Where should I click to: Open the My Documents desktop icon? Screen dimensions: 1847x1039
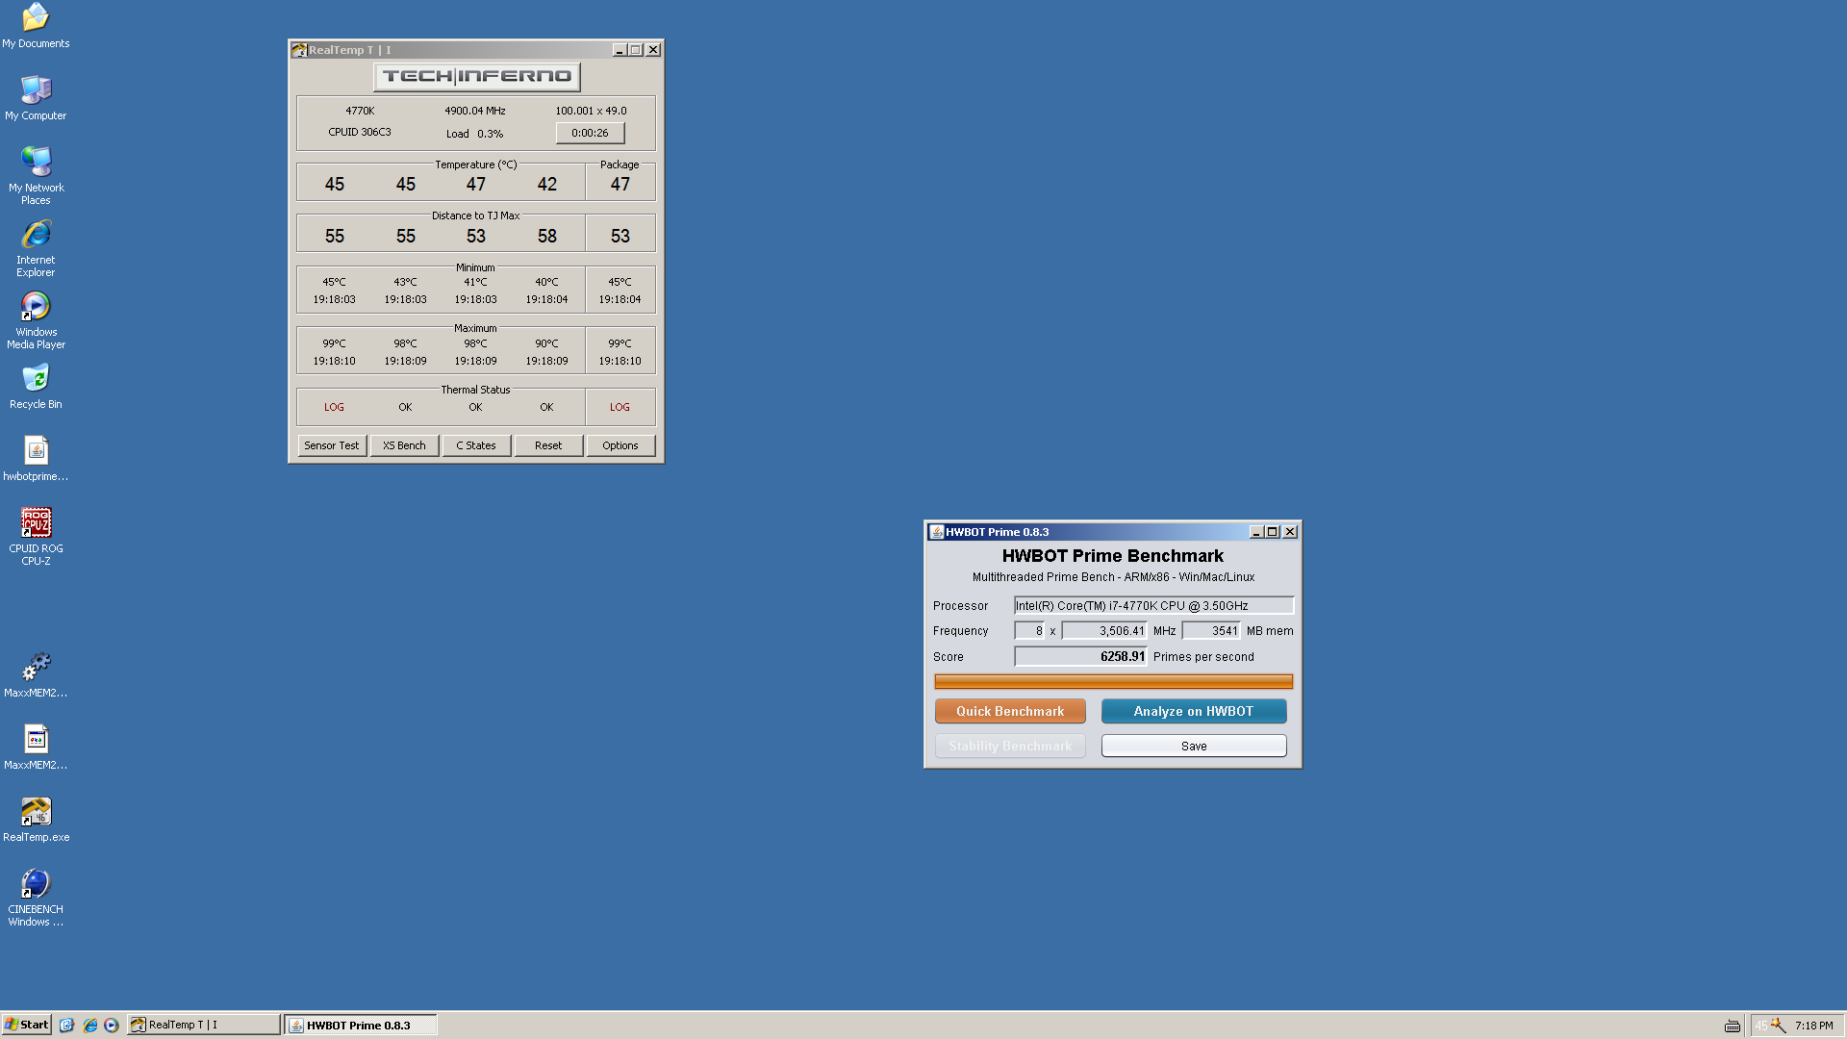click(36, 25)
